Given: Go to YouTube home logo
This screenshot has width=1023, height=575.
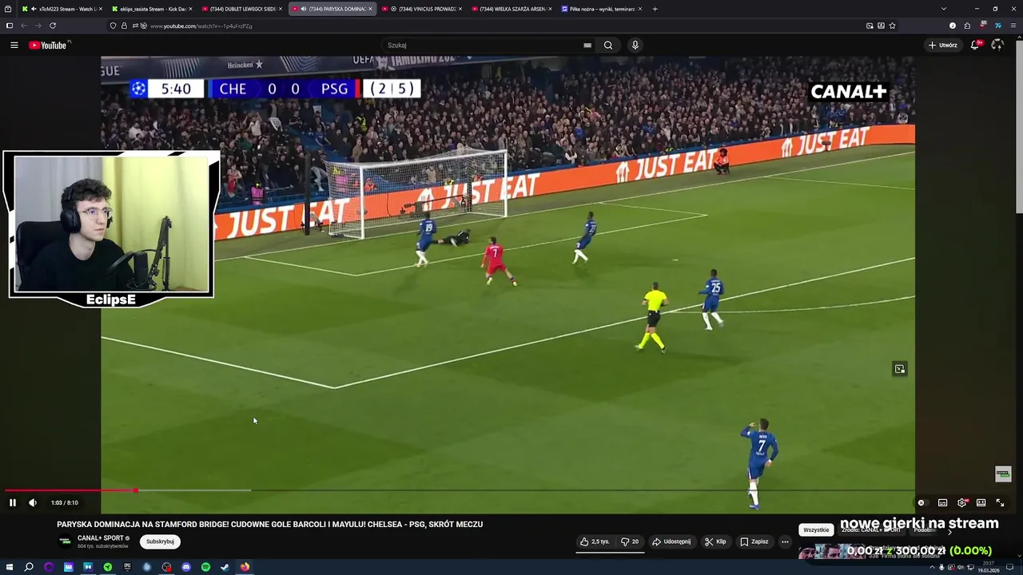Looking at the screenshot, I should [x=50, y=45].
